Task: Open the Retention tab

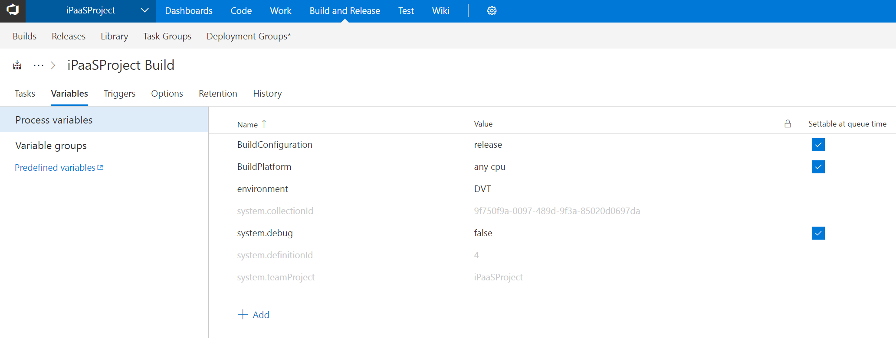Action: [218, 94]
